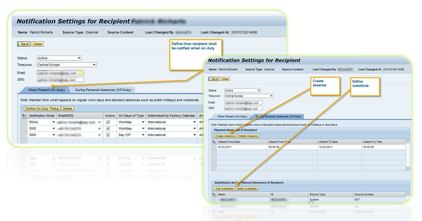Click Create Absence button
The width and height of the screenshot is (422, 221).
225,136
